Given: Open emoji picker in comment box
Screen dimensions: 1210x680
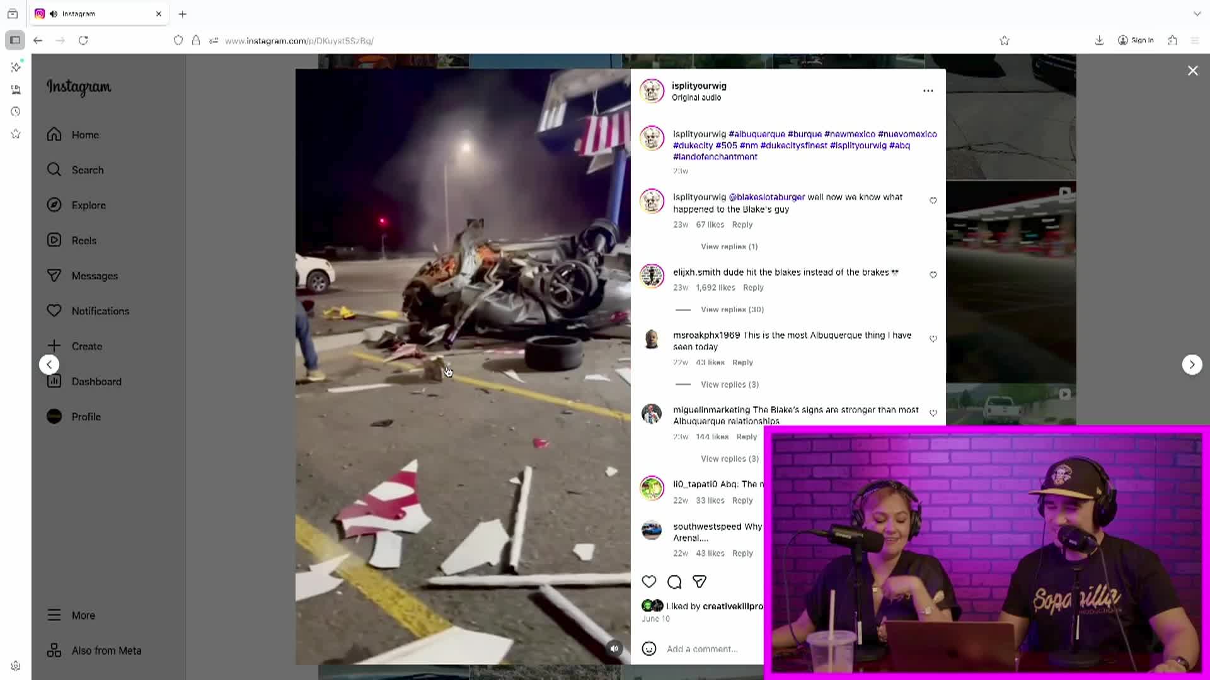Looking at the screenshot, I should pos(648,649).
